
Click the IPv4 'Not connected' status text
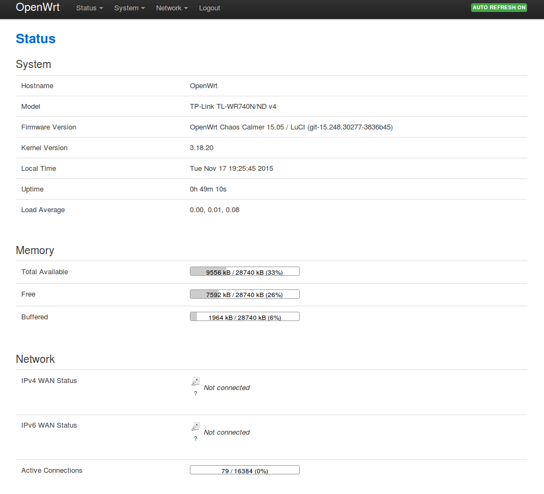(x=226, y=388)
